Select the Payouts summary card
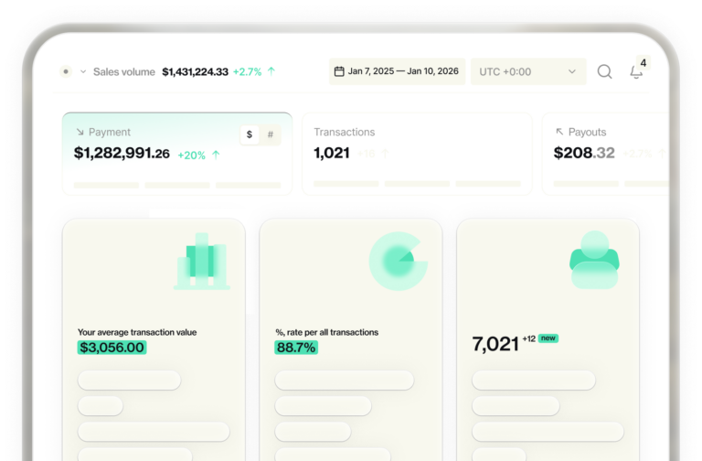Screen dimensions: 702x461 click(x=606, y=154)
